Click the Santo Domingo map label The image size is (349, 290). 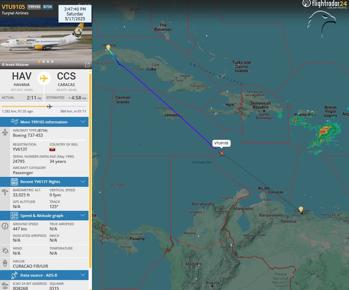(x=264, y=116)
